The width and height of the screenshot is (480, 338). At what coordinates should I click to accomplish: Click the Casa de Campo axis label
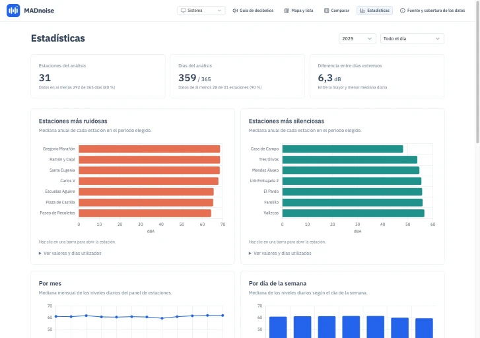tap(265, 149)
